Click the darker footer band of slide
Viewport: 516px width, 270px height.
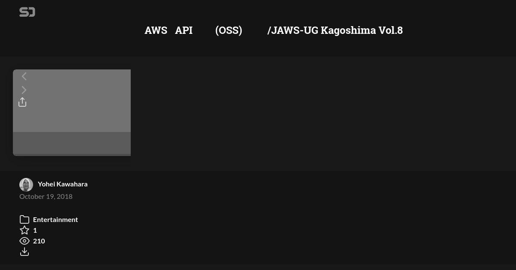72,143
